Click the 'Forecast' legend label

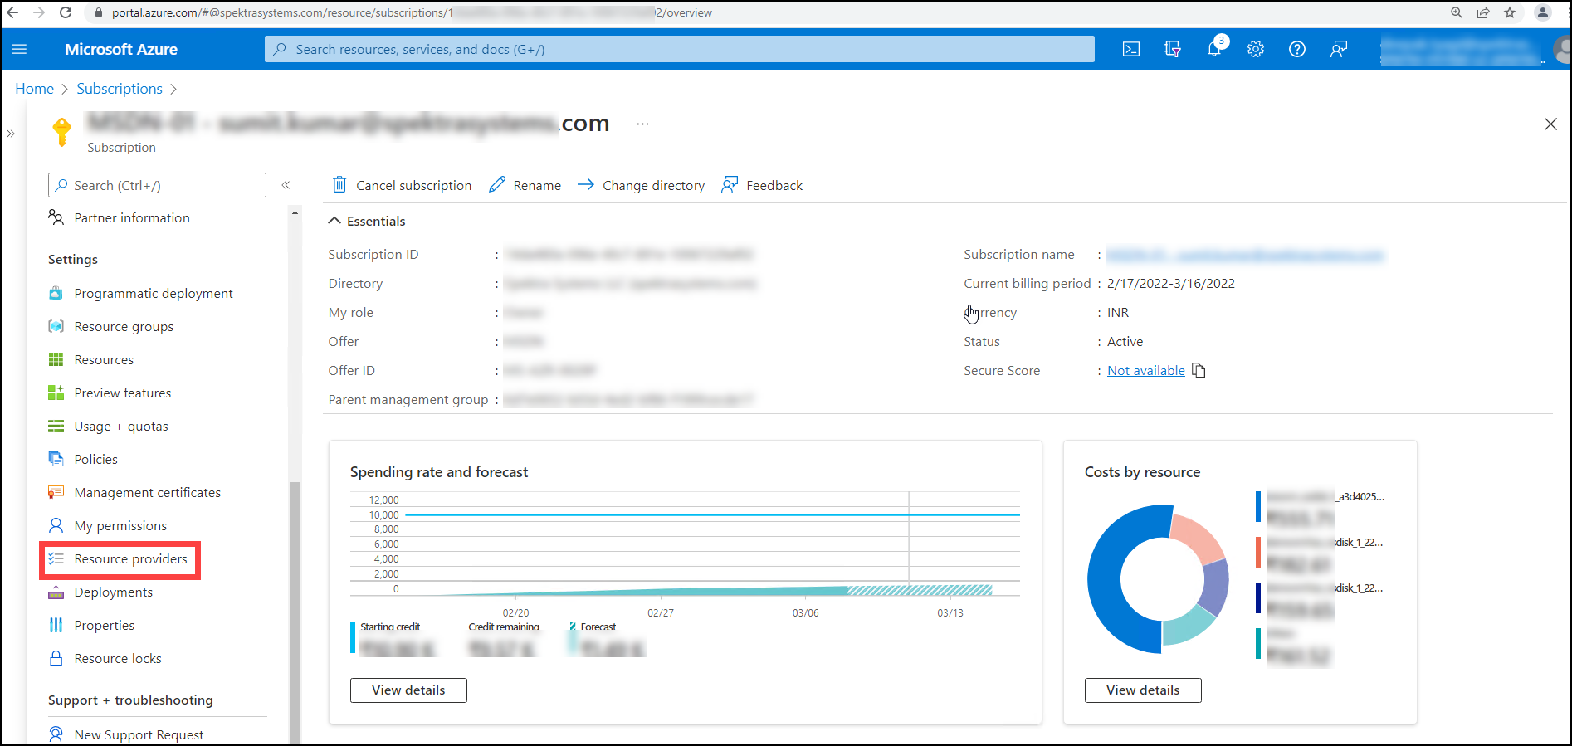pos(598,627)
